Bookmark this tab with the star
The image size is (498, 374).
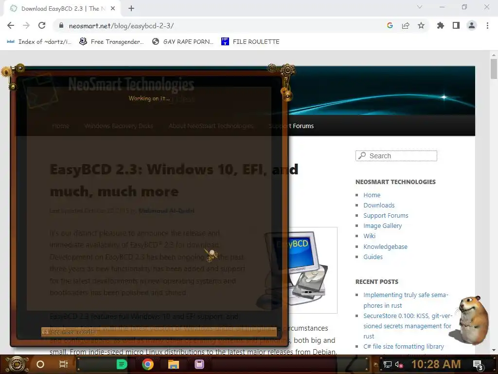pyautogui.click(x=421, y=25)
